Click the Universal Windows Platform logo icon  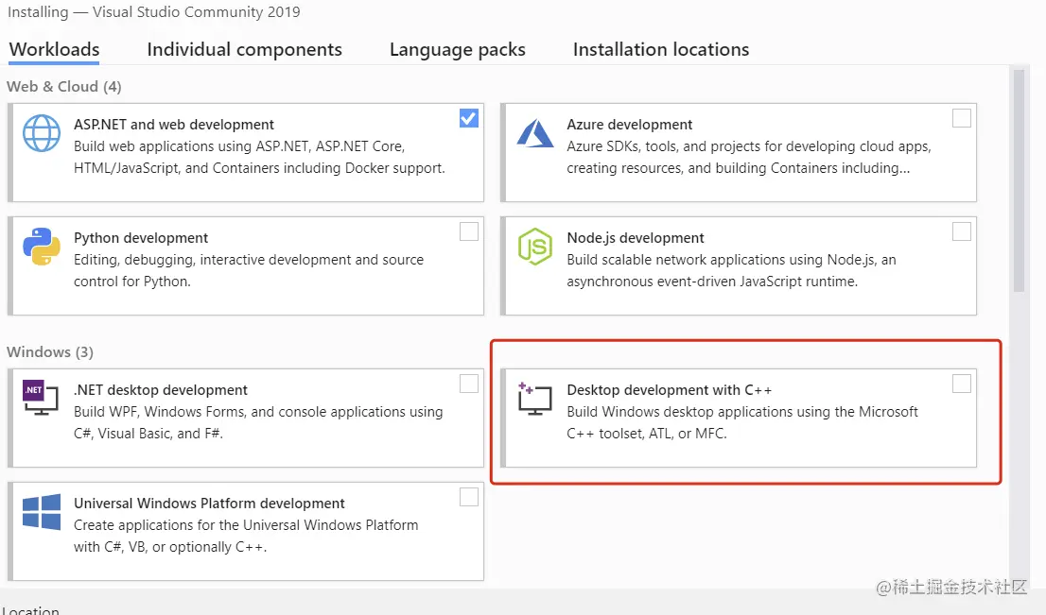click(x=42, y=512)
